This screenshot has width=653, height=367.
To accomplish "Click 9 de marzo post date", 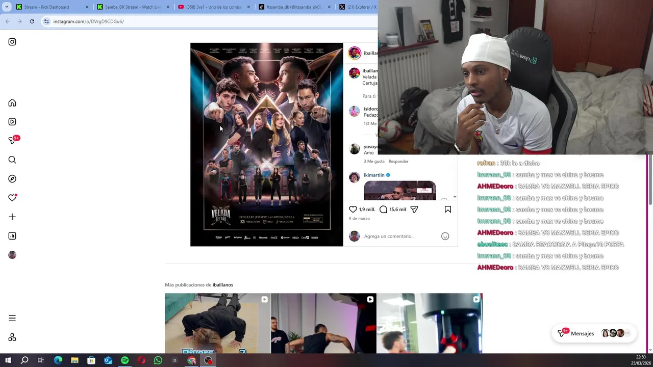I will click(359, 219).
